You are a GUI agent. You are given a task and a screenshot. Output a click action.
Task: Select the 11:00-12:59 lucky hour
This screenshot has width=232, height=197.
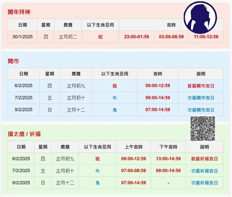click(206, 37)
